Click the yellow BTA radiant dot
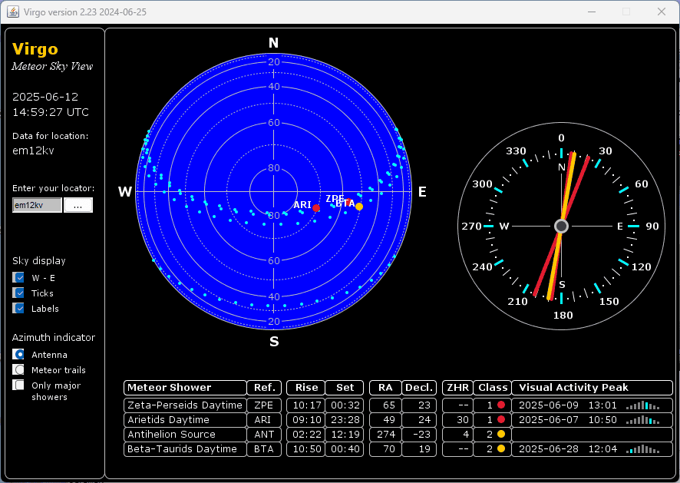The image size is (680, 483). coord(359,207)
